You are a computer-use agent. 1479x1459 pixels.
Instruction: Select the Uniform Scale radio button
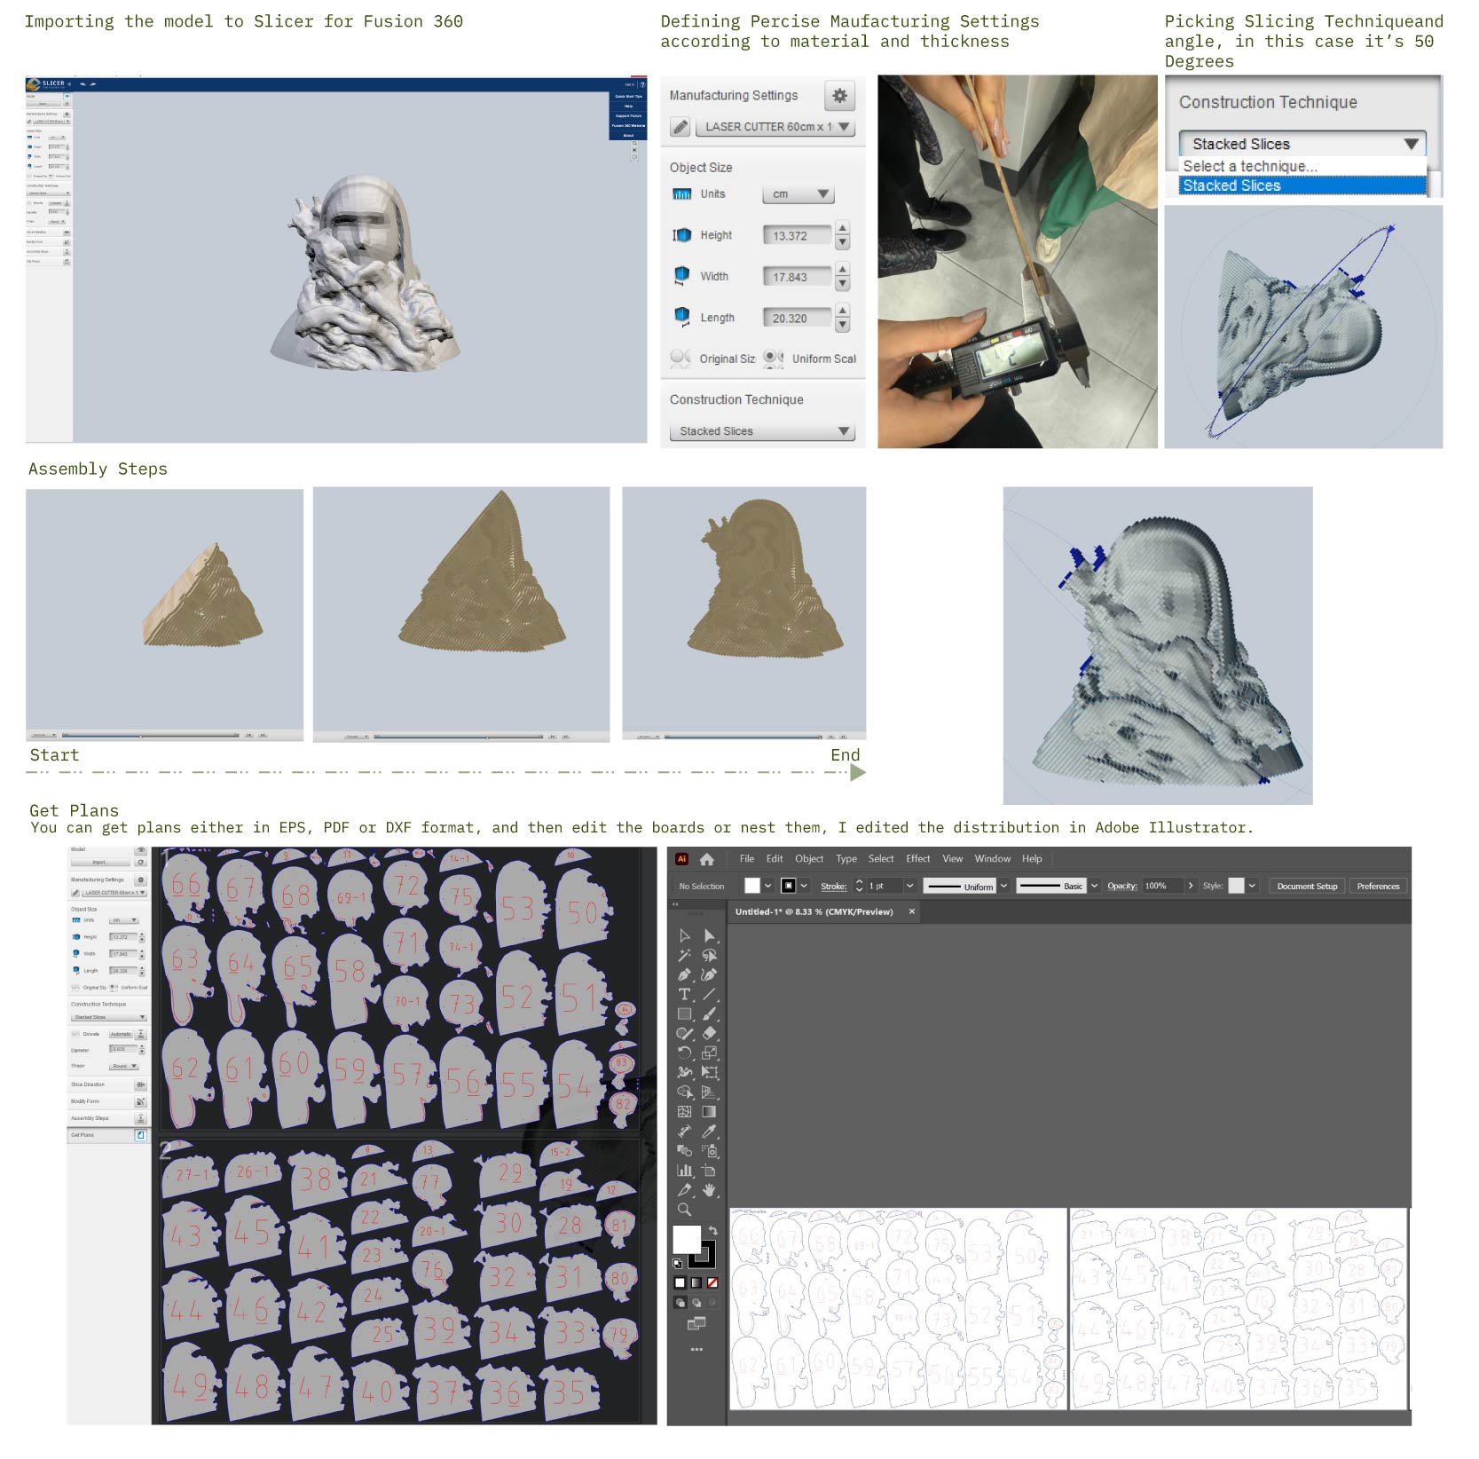pyautogui.click(x=773, y=358)
